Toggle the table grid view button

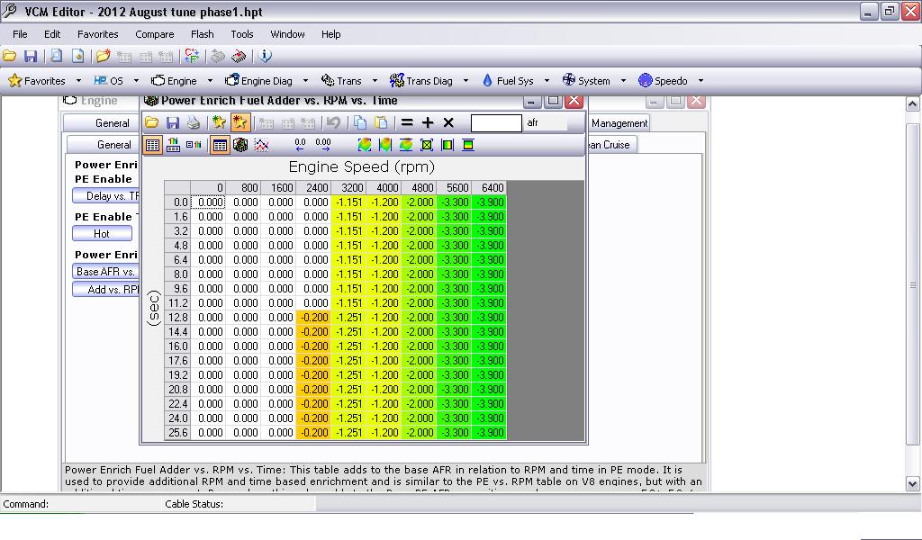220,145
